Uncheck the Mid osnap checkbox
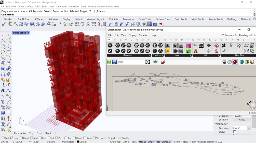This screenshot has width=256, height=143. click(x=32, y=138)
